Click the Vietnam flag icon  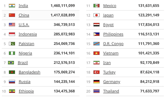97,53
